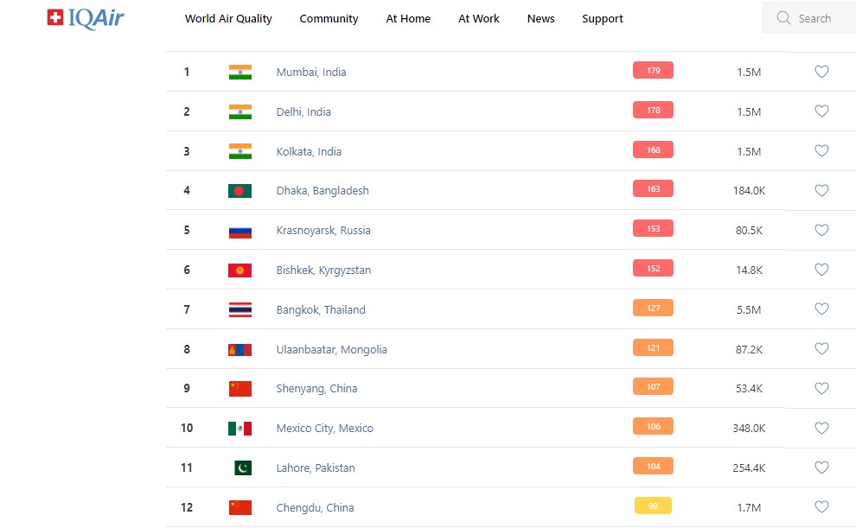Click the Mongolia flag icon
856x528 pixels.
[240, 350]
